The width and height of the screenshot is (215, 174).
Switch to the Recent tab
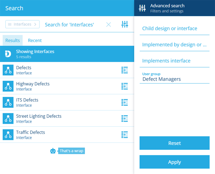click(35, 41)
